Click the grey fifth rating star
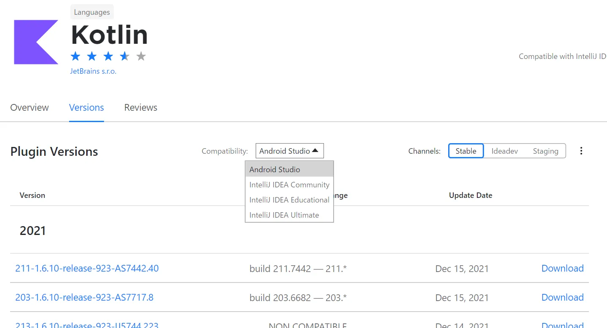The height and width of the screenshot is (328, 607). coord(141,56)
